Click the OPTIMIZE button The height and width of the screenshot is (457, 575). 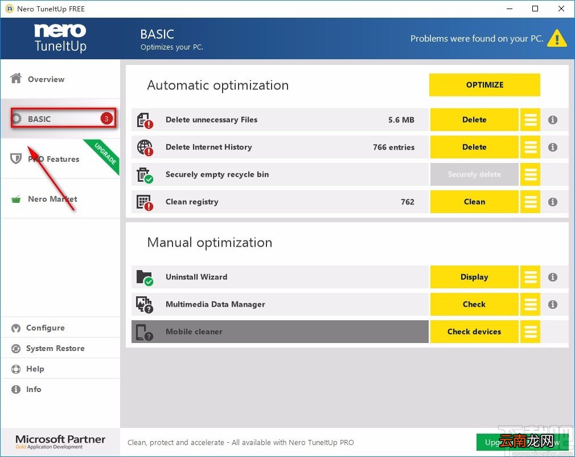point(485,85)
